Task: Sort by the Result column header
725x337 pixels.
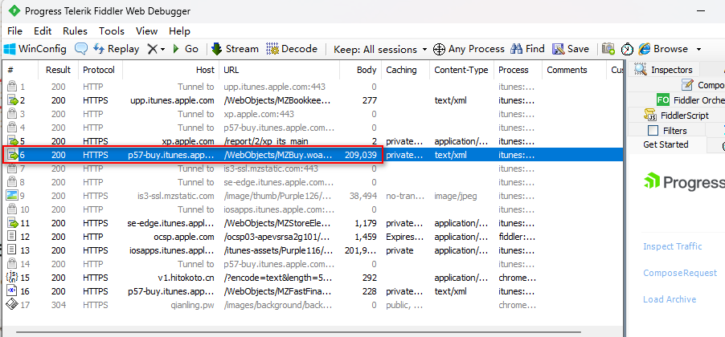Action: click(58, 70)
